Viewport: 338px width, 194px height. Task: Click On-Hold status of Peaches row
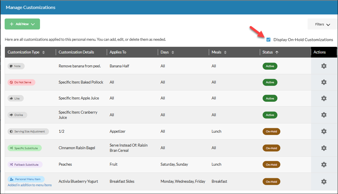click(271, 165)
